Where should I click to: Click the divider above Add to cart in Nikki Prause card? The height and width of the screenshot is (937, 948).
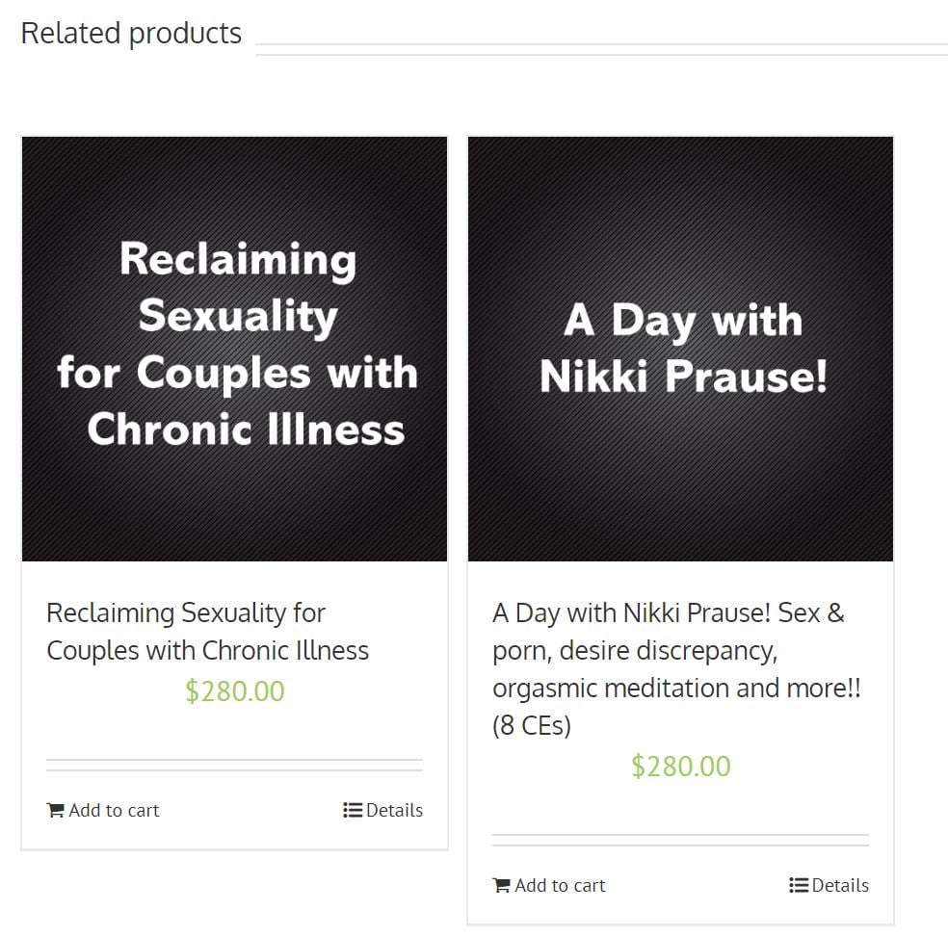[680, 841]
